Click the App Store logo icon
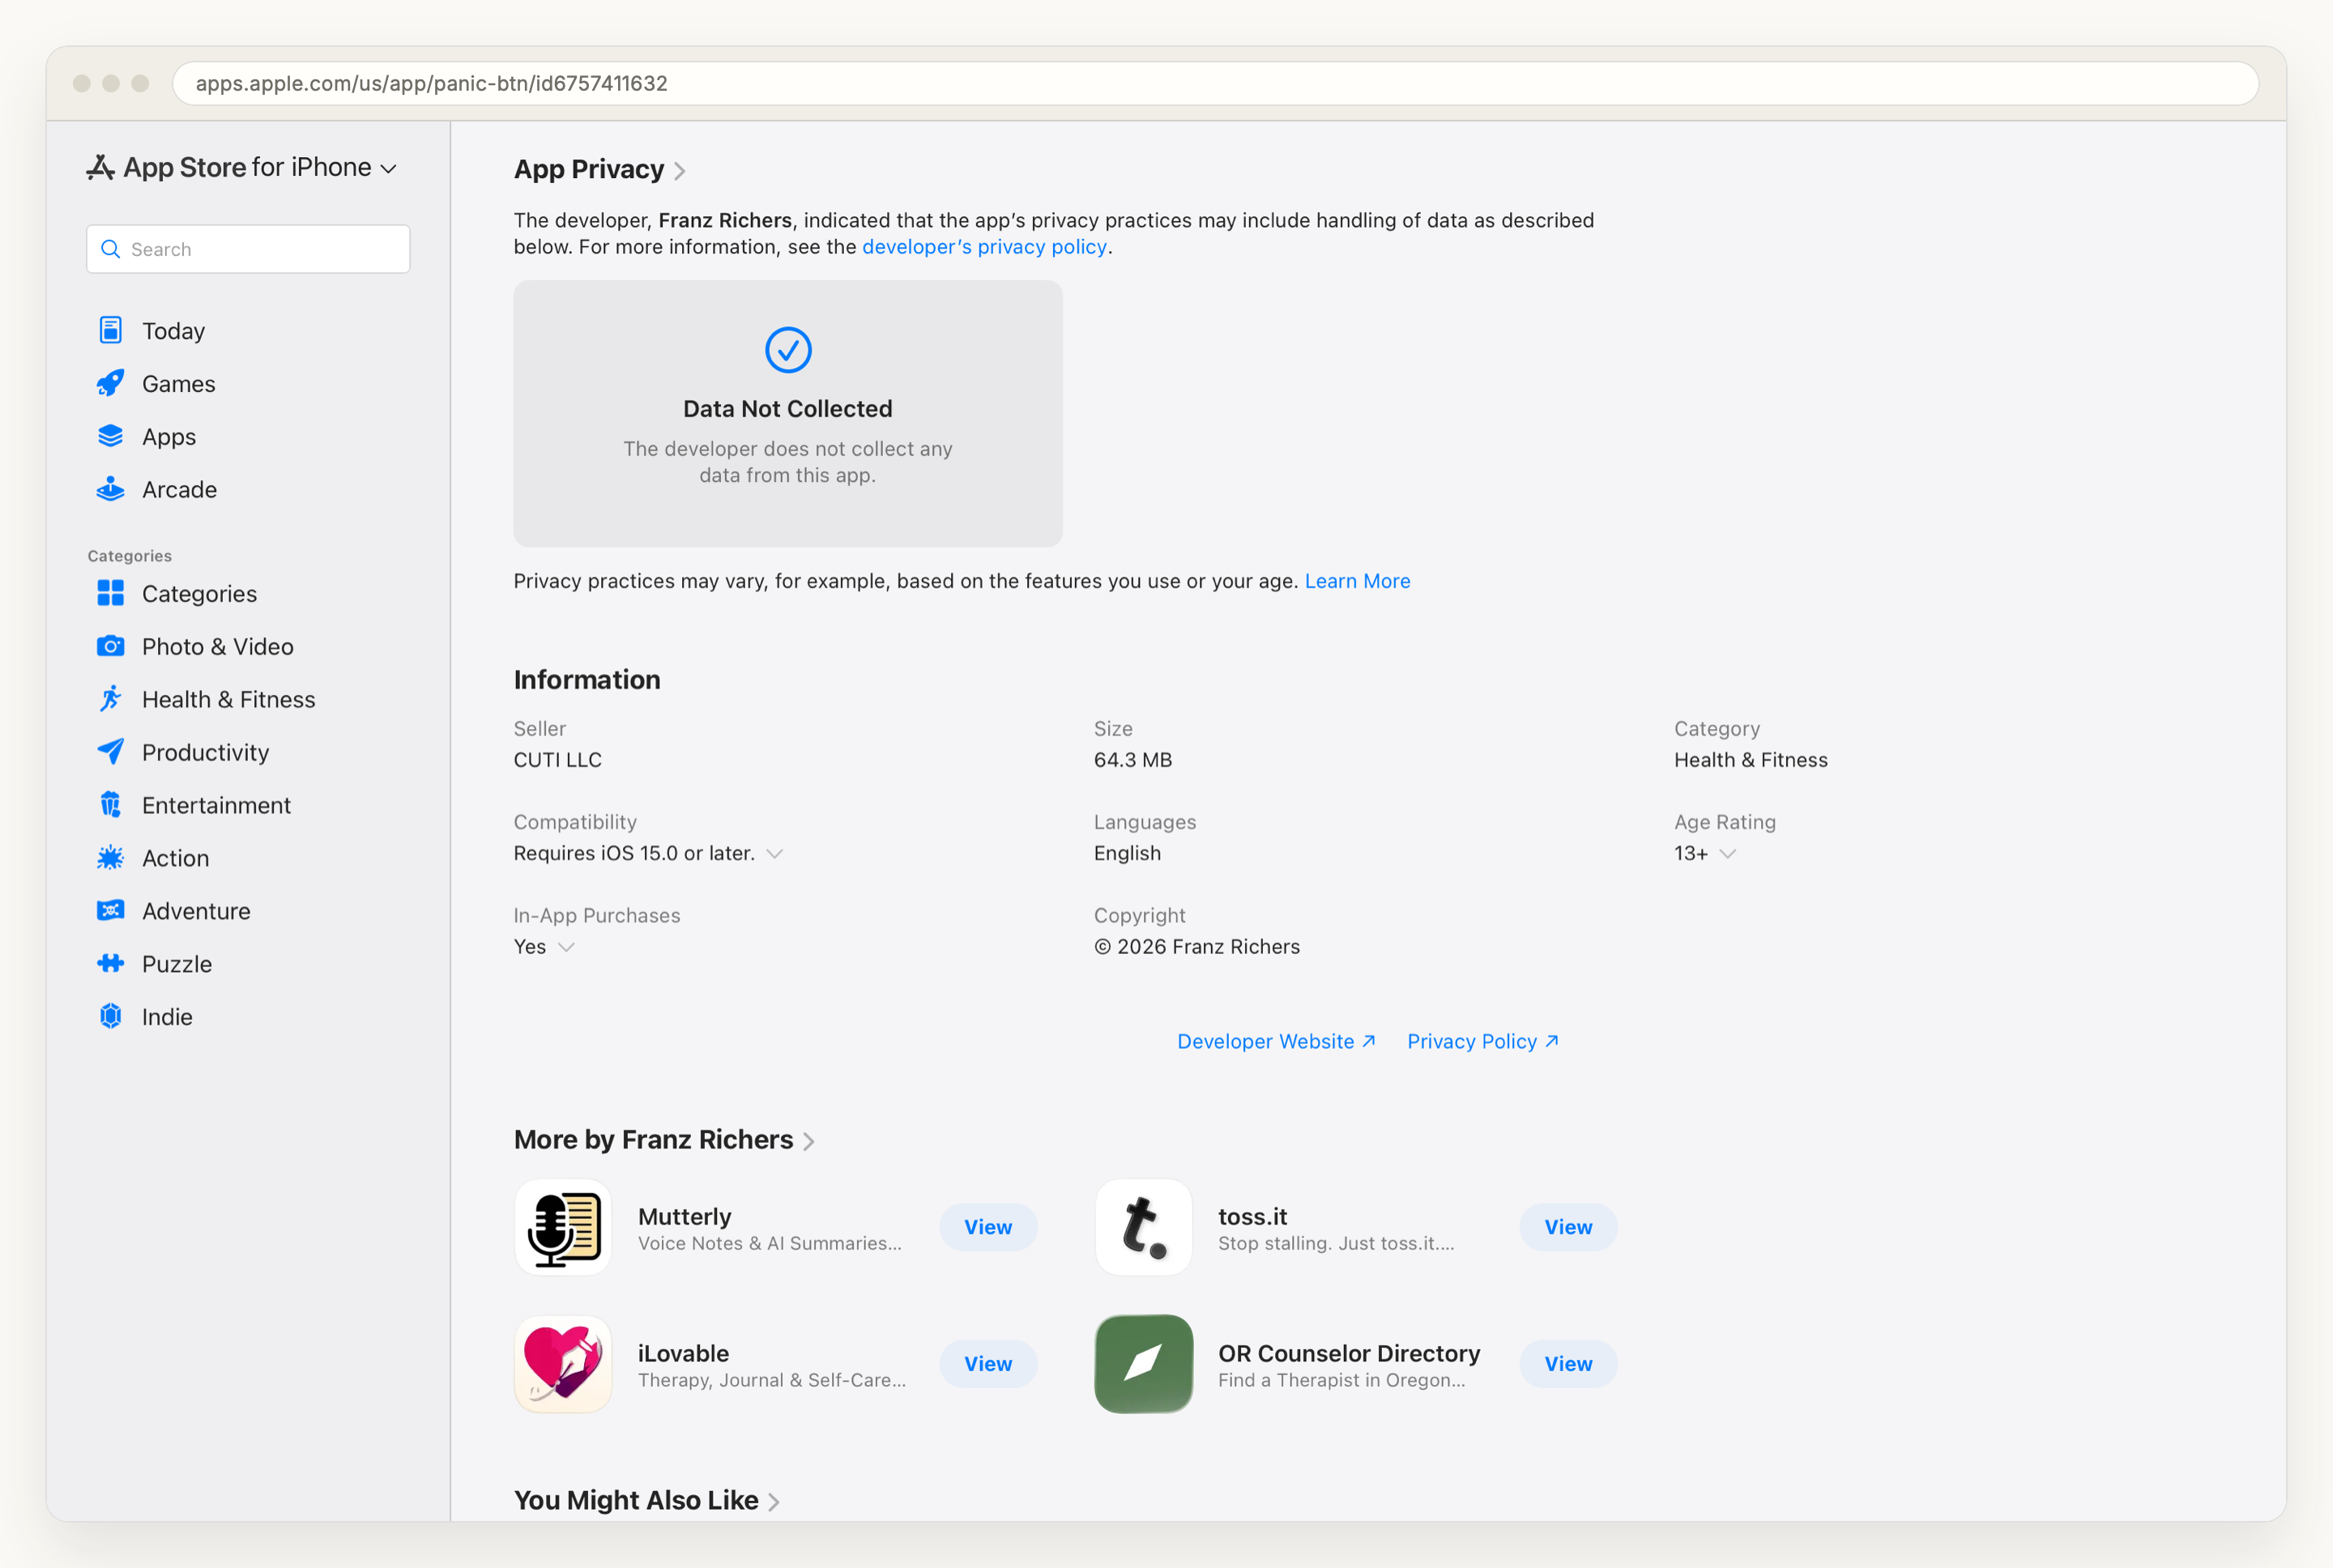This screenshot has height=1568, width=2333. [x=100, y=167]
